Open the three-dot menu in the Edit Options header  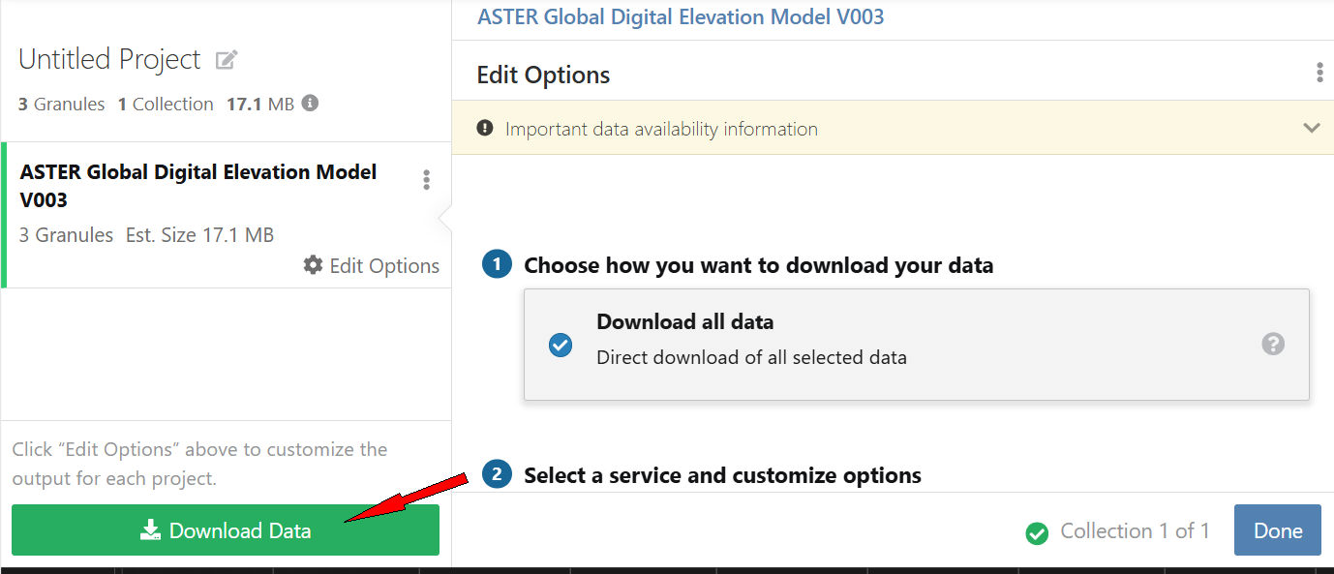pyautogui.click(x=1319, y=74)
